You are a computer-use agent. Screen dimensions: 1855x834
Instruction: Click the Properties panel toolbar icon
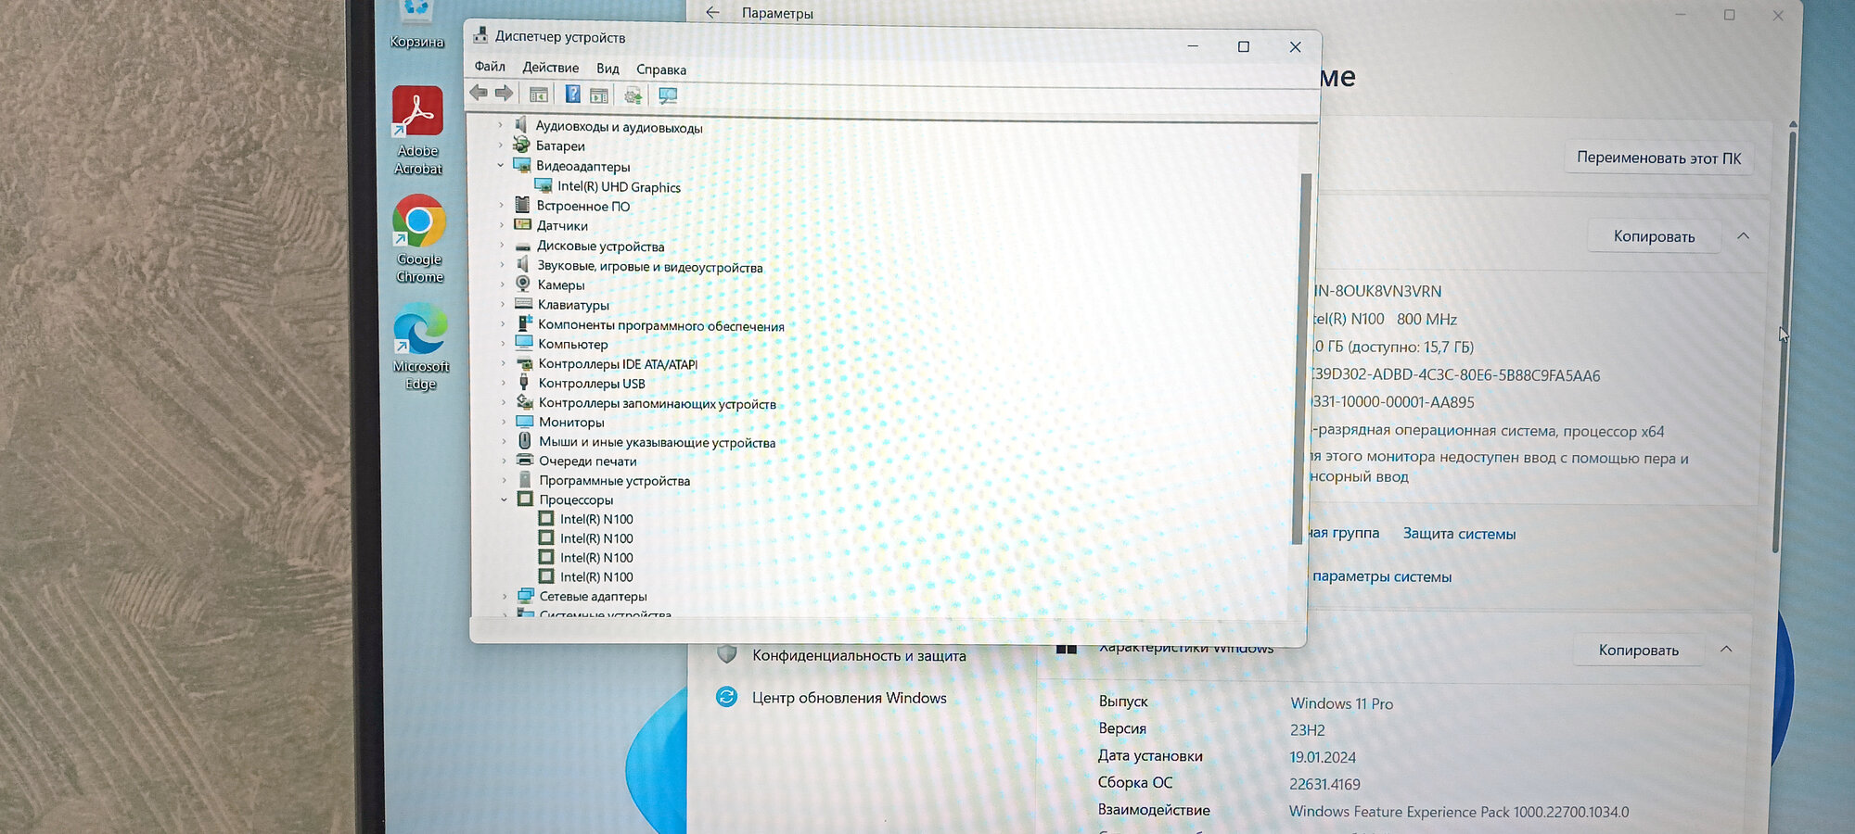(x=599, y=95)
